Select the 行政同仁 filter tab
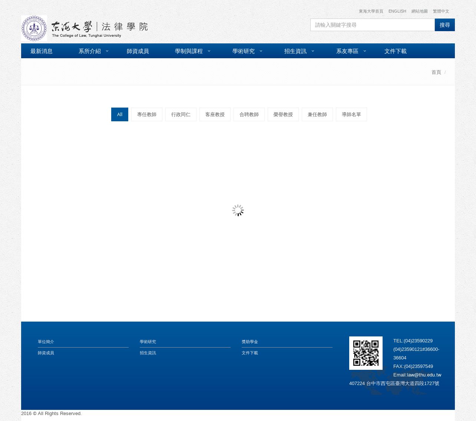Screen dimensions: 476x421 181,115
